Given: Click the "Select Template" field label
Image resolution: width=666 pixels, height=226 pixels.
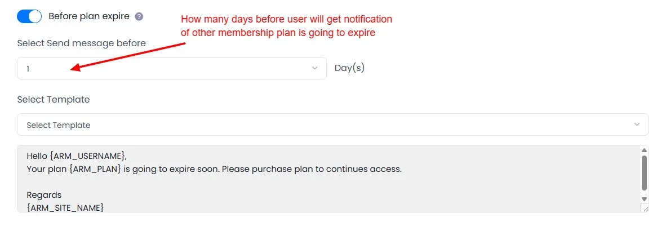Looking at the screenshot, I should 54,99.
